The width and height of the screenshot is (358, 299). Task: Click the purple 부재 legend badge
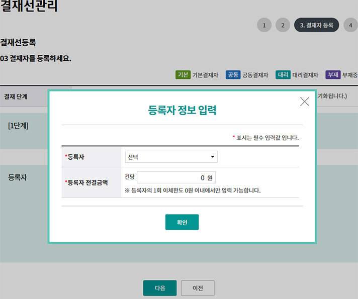332,75
